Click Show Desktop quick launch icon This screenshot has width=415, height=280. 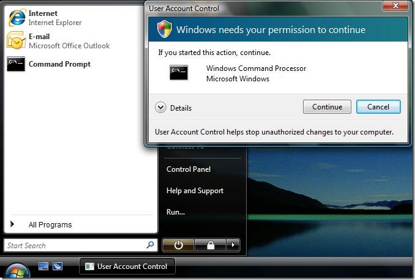coord(43,266)
